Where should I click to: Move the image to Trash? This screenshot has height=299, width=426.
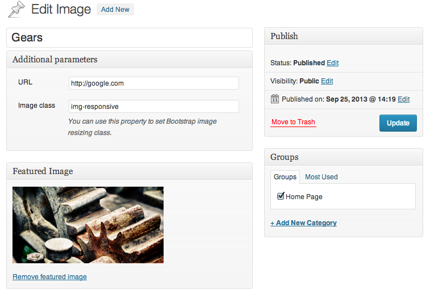[x=293, y=122]
